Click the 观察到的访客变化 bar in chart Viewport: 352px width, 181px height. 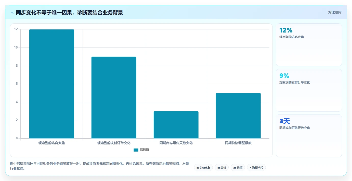click(x=51, y=84)
